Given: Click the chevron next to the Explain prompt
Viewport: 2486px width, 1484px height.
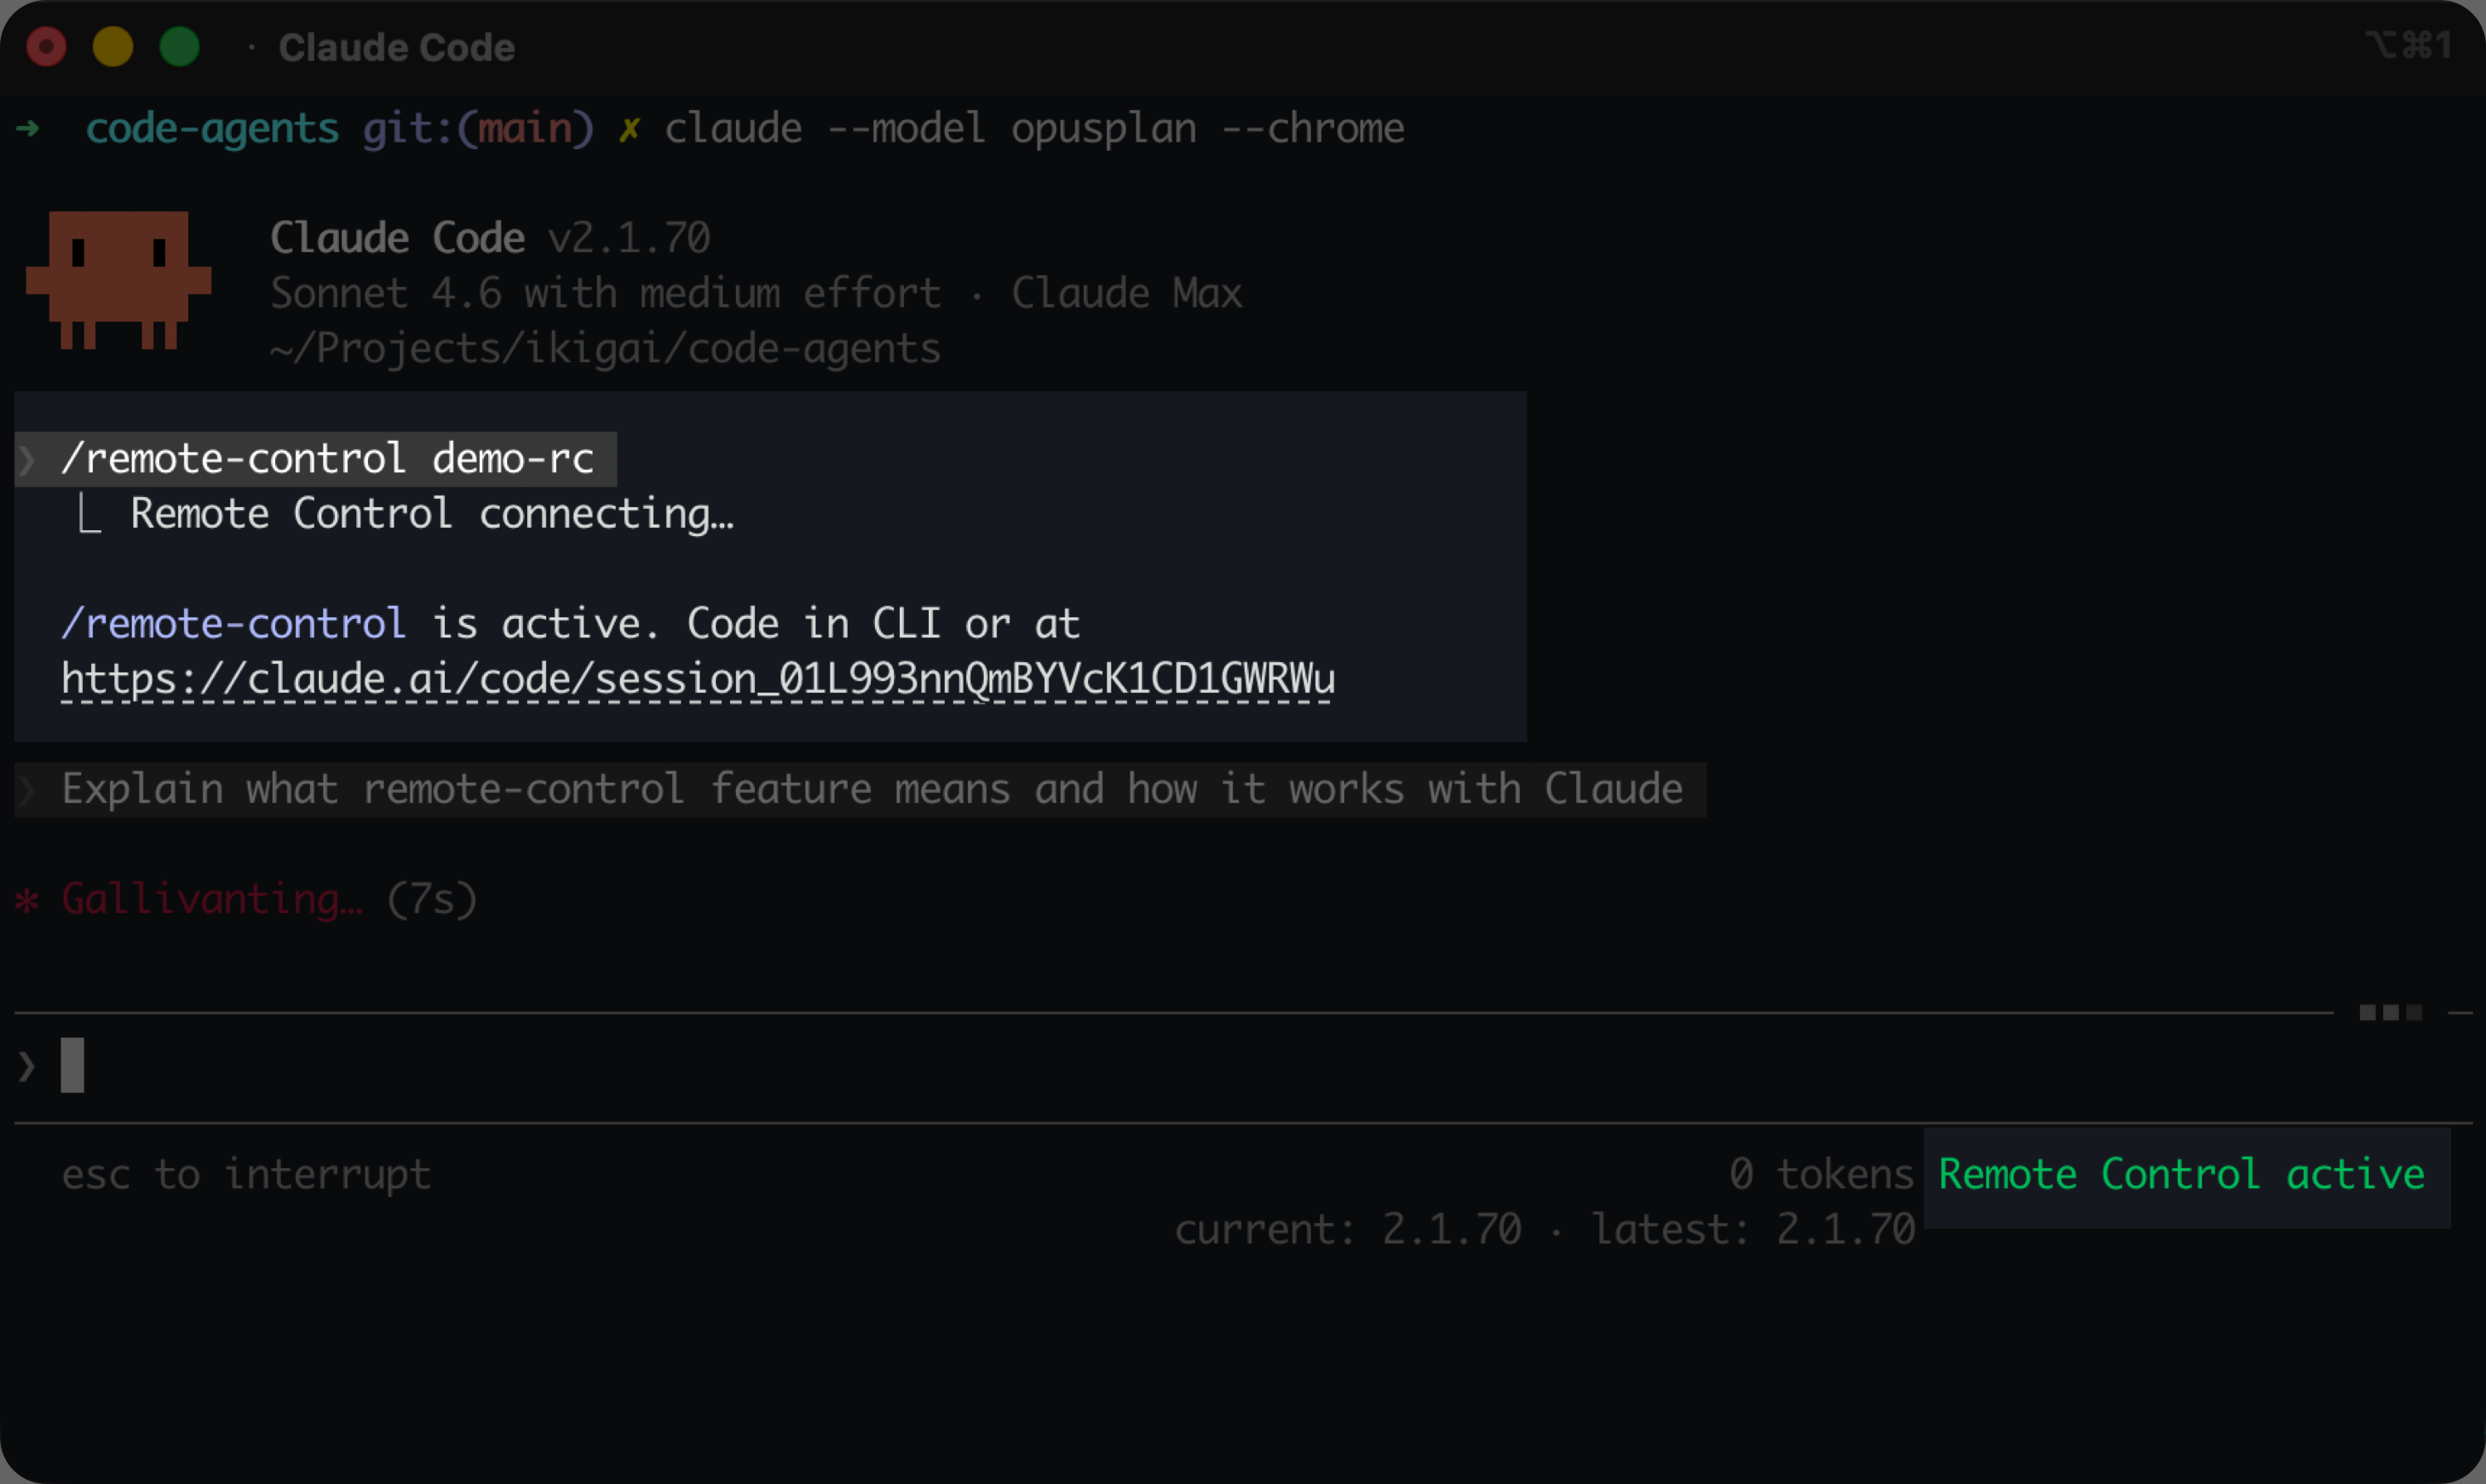Looking at the screenshot, I should click(27, 789).
